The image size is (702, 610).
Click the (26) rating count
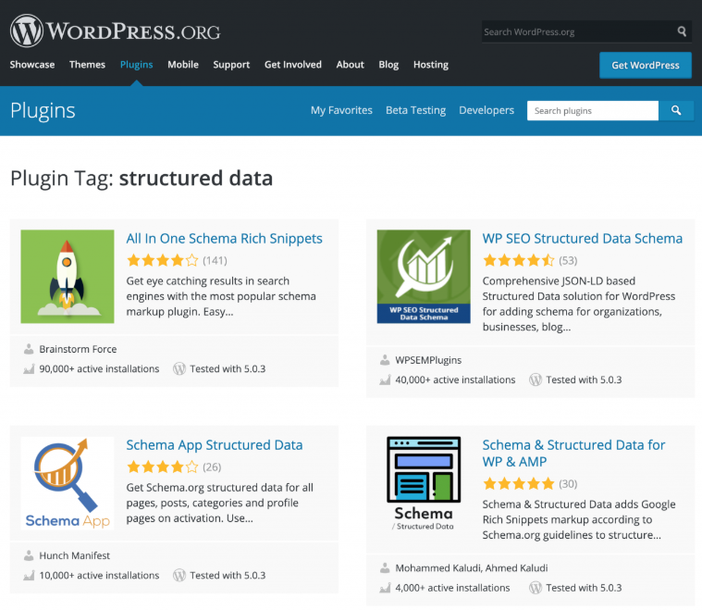point(212,467)
